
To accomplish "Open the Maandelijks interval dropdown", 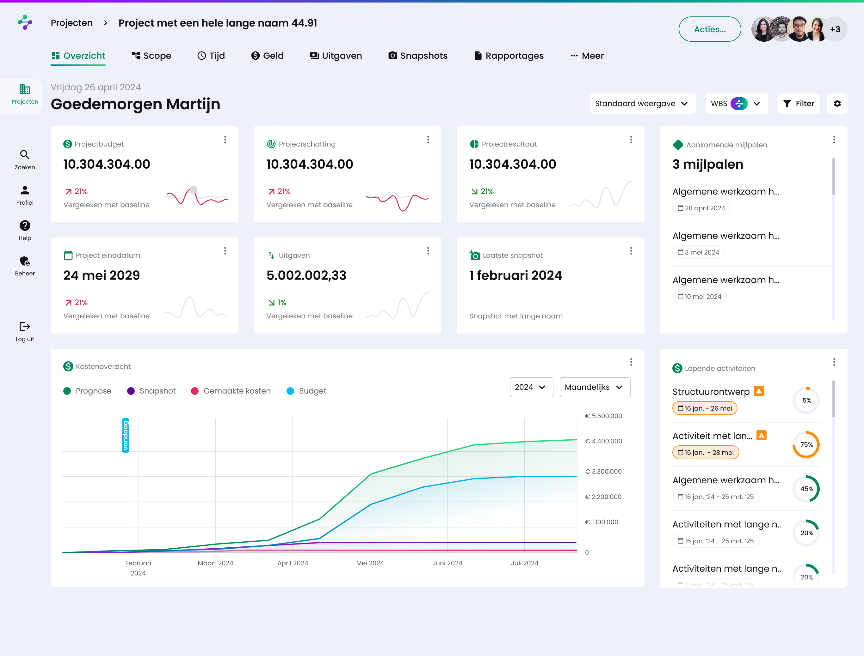I will pos(595,387).
